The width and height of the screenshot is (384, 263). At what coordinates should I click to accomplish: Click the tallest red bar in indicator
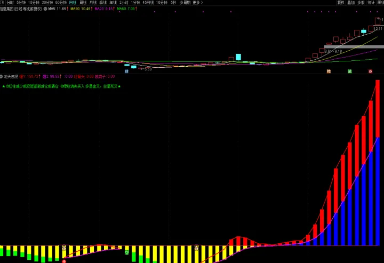(x=377, y=109)
